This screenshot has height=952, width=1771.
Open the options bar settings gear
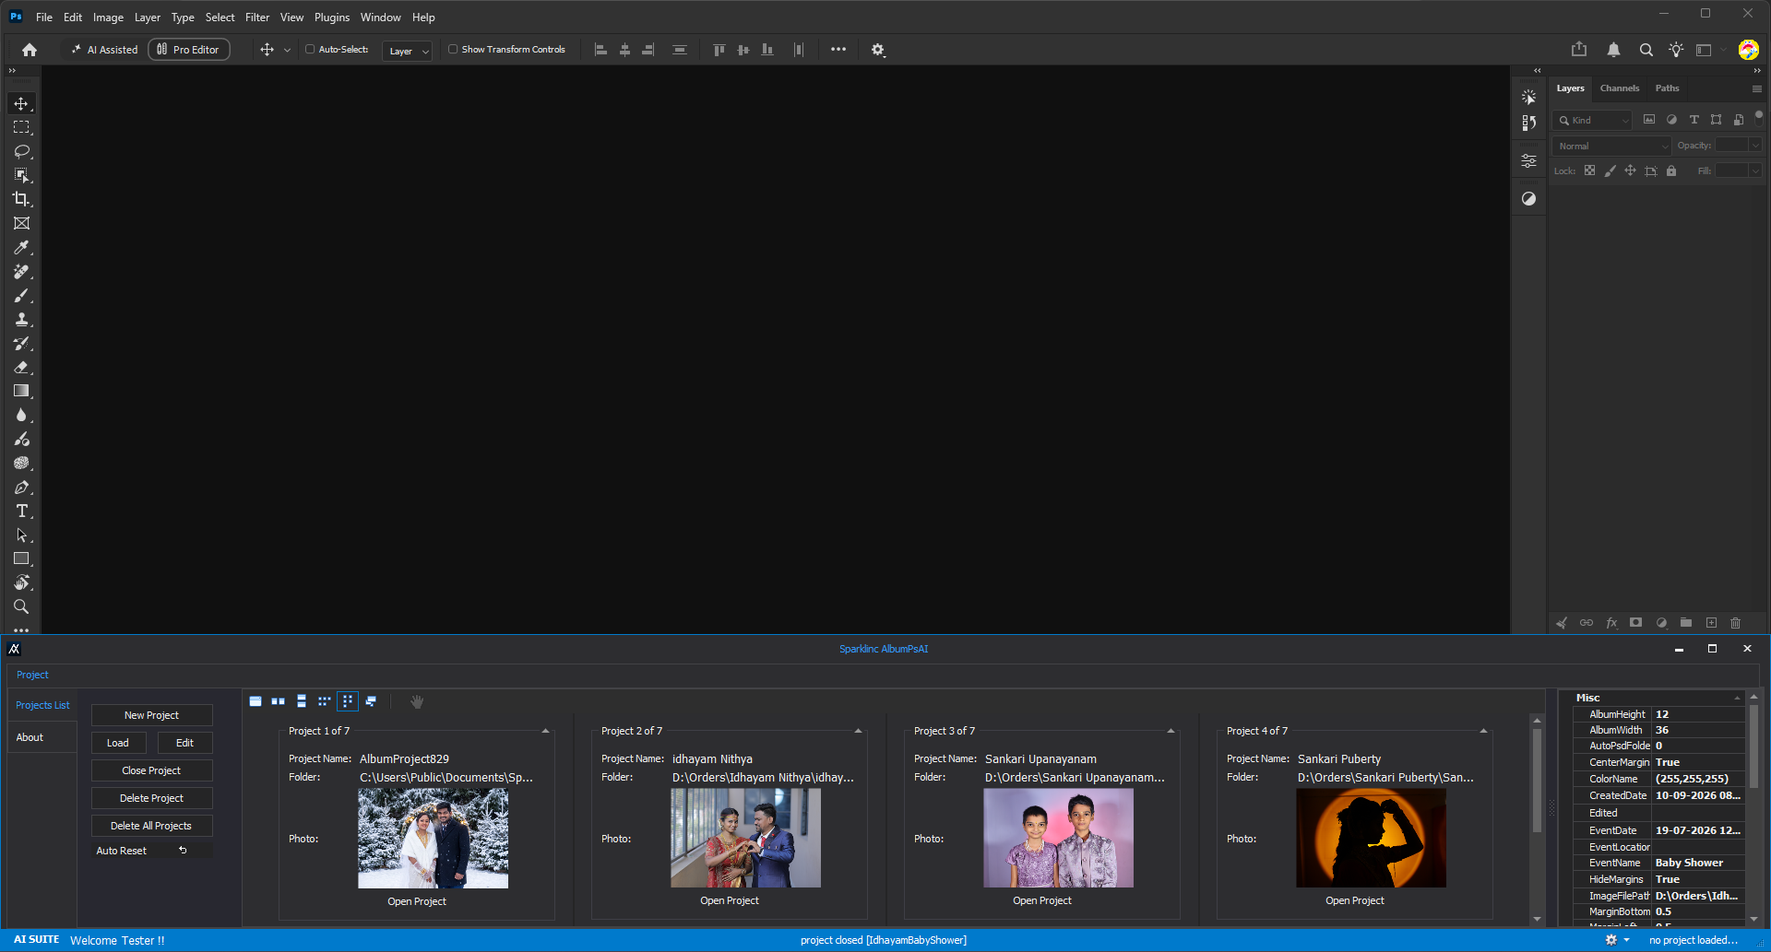(x=878, y=50)
